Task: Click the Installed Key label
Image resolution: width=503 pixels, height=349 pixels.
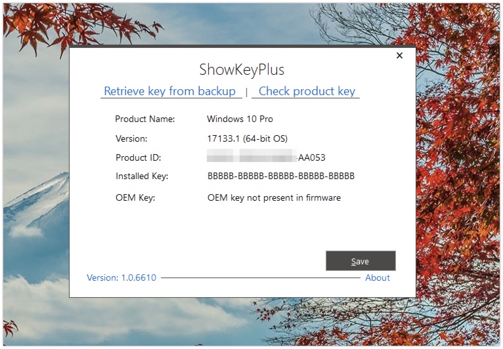Action: point(142,176)
